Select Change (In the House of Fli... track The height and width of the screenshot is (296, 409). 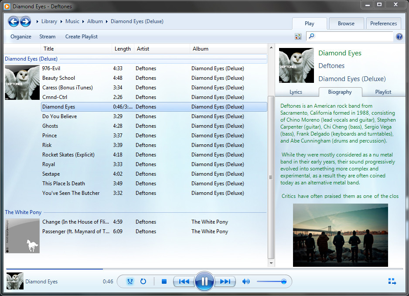coord(154,222)
